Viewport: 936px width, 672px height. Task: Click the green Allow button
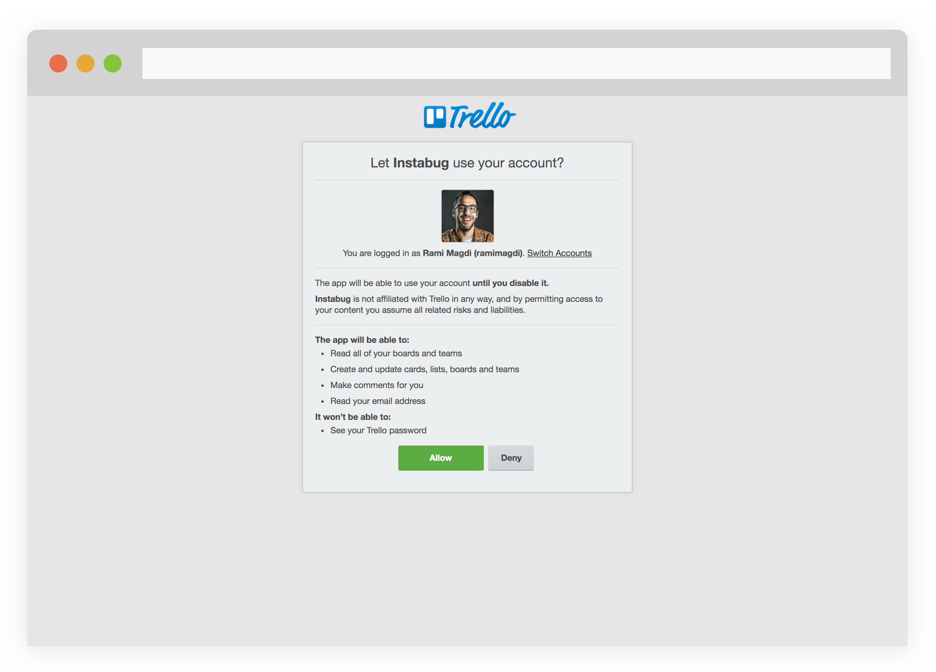[x=441, y=458]
